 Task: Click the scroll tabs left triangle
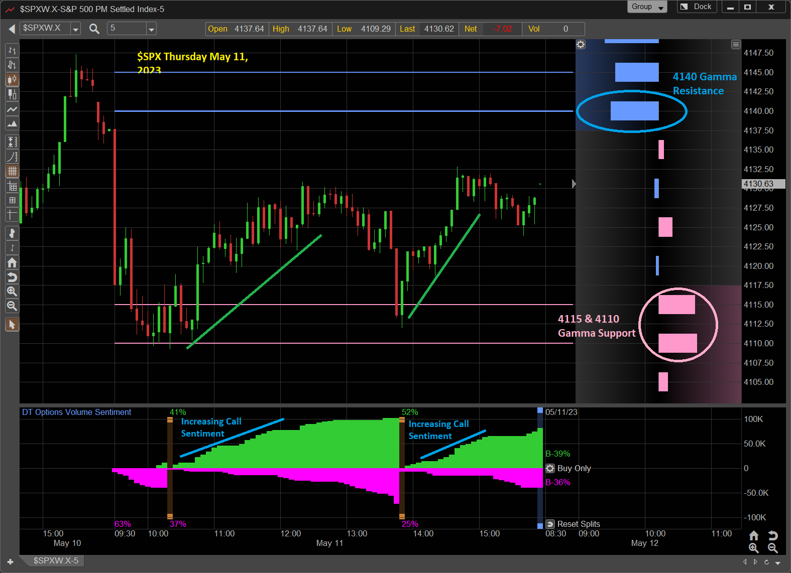click(x=745, y=562)
